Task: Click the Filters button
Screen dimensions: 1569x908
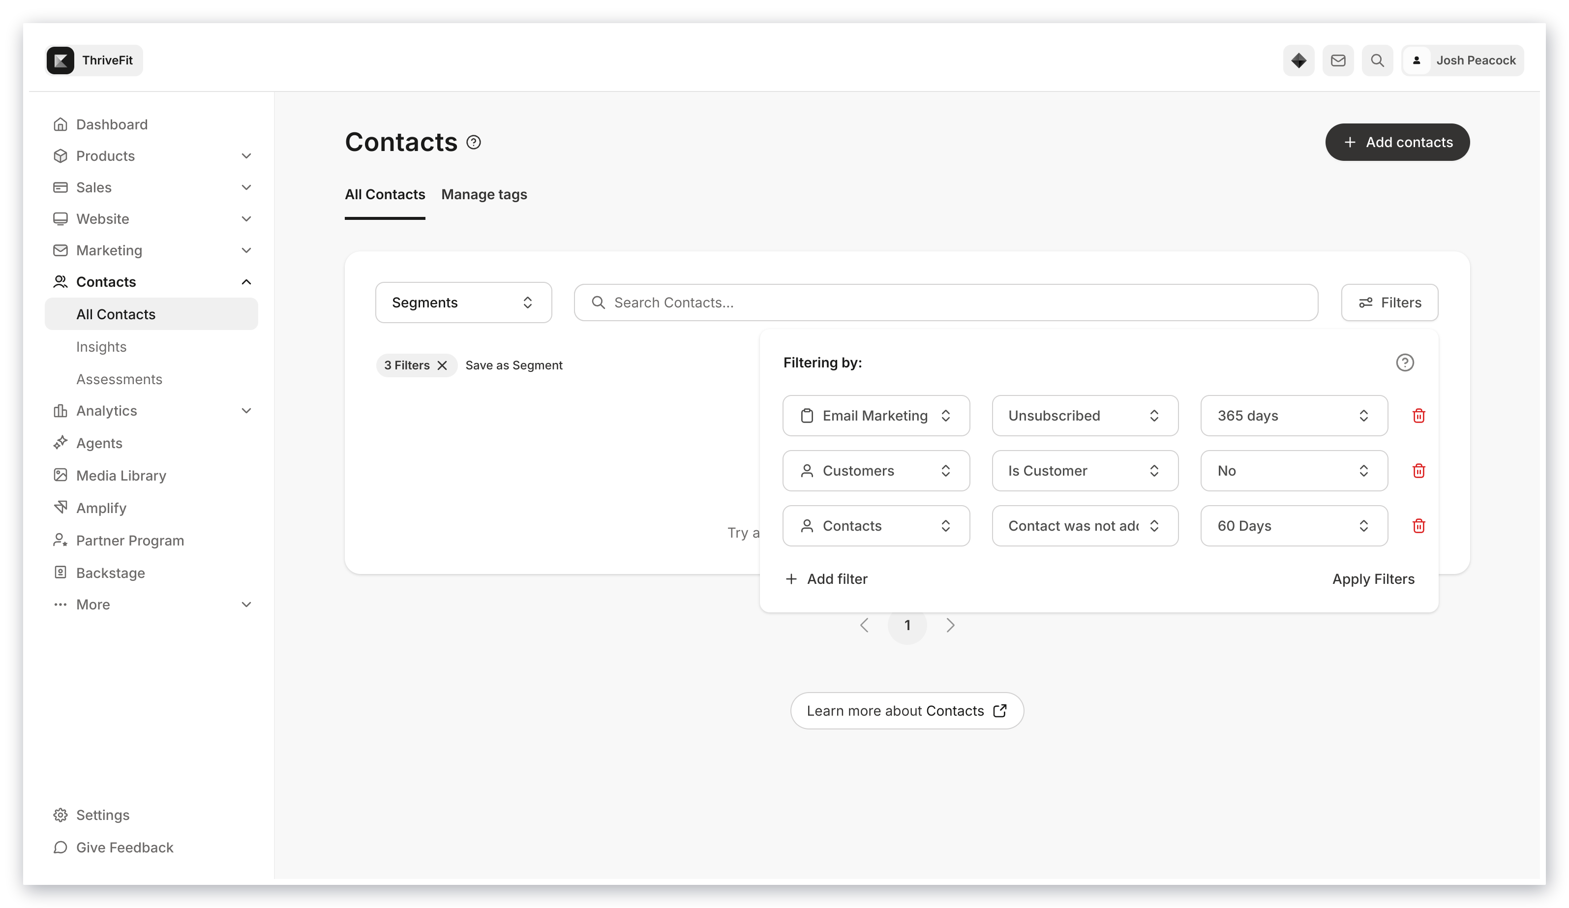Action: coord(1389,303)
